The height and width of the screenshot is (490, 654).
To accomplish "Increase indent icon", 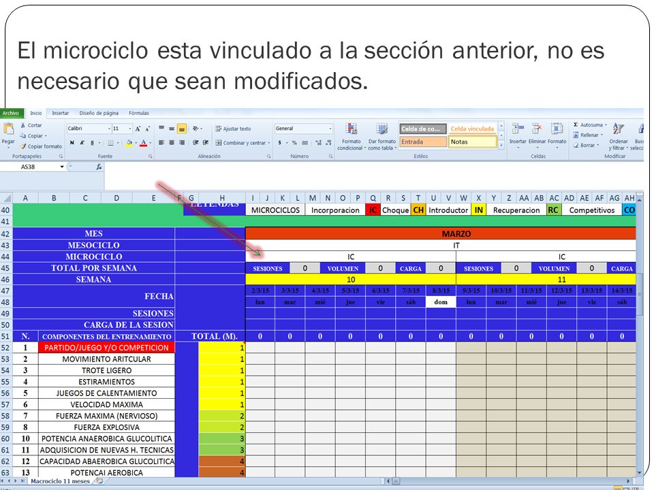I will click(206, 142).
